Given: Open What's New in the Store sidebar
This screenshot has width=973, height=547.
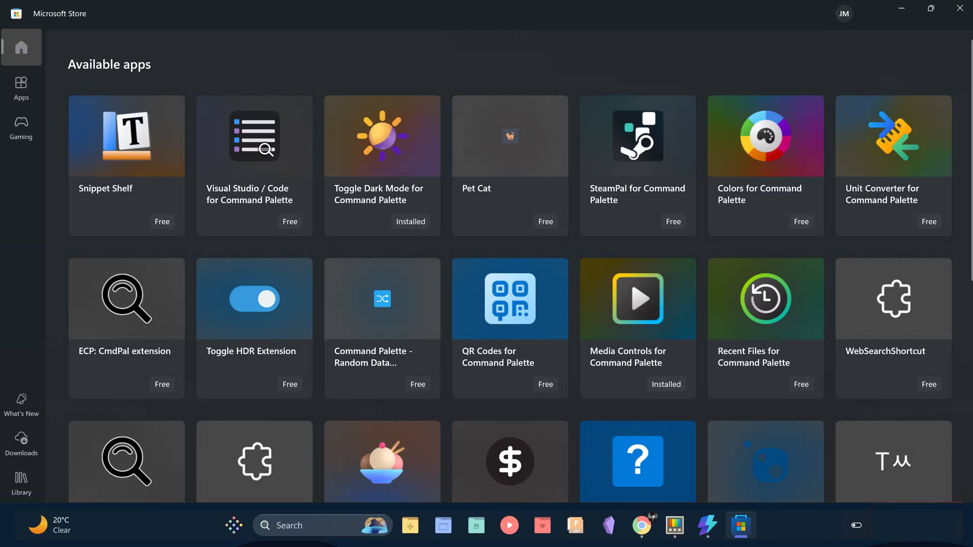Looking at the screenshot, I should pyautogui.click(x=21, y=404).
